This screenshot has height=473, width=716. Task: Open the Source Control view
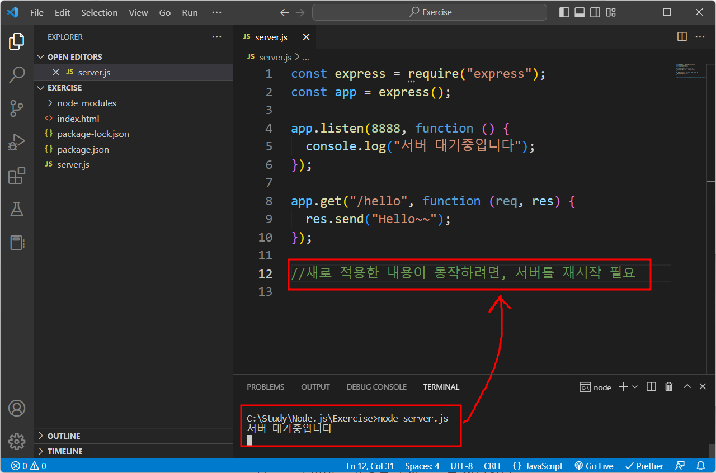(17, 108)
